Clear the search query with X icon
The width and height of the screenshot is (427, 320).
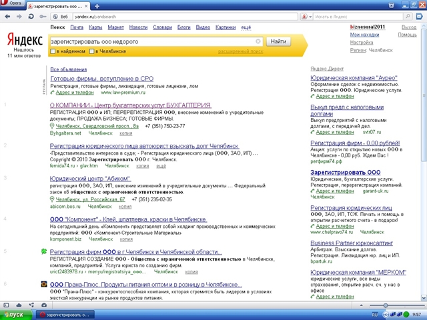pyautogui.click(x=258, y=41)
